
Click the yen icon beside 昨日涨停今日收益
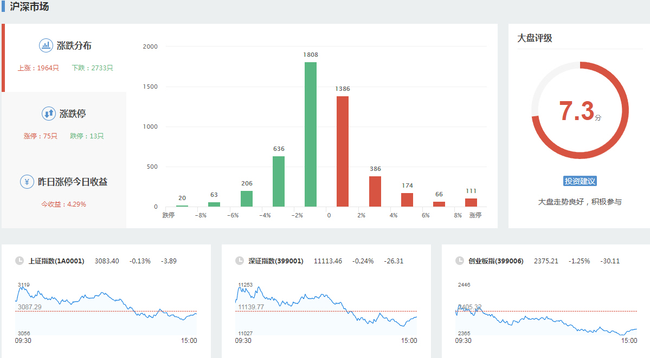(x=27, y=182)
